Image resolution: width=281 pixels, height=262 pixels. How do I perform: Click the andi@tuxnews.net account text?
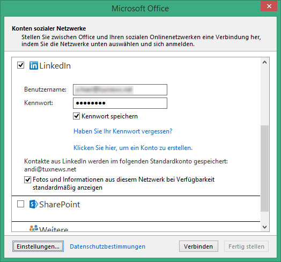pyautogui.click(x=50, y=169)
